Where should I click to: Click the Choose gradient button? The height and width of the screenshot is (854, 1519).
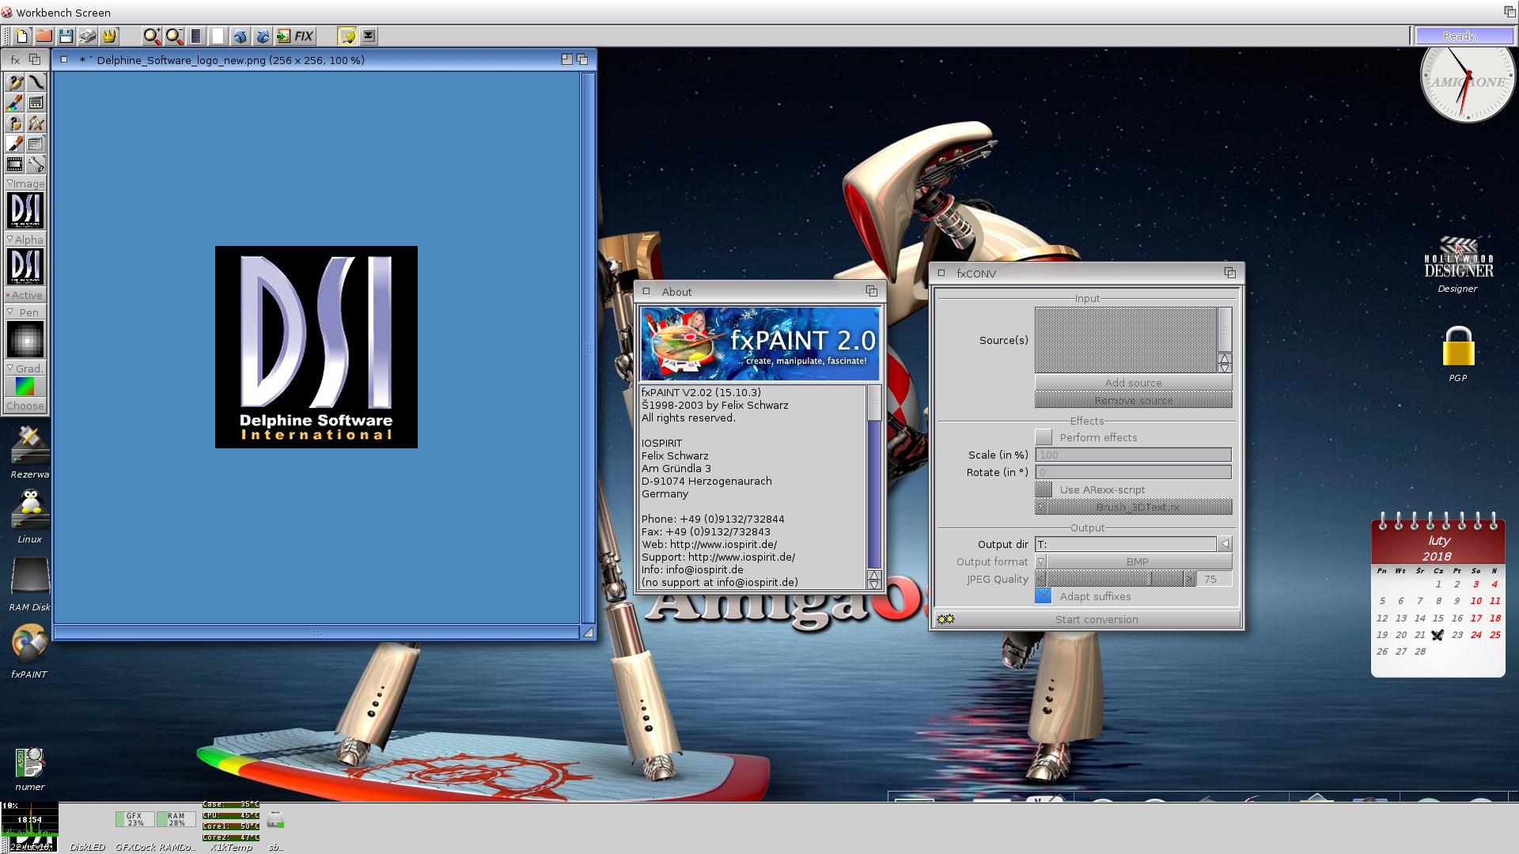(x=25, y=406)
